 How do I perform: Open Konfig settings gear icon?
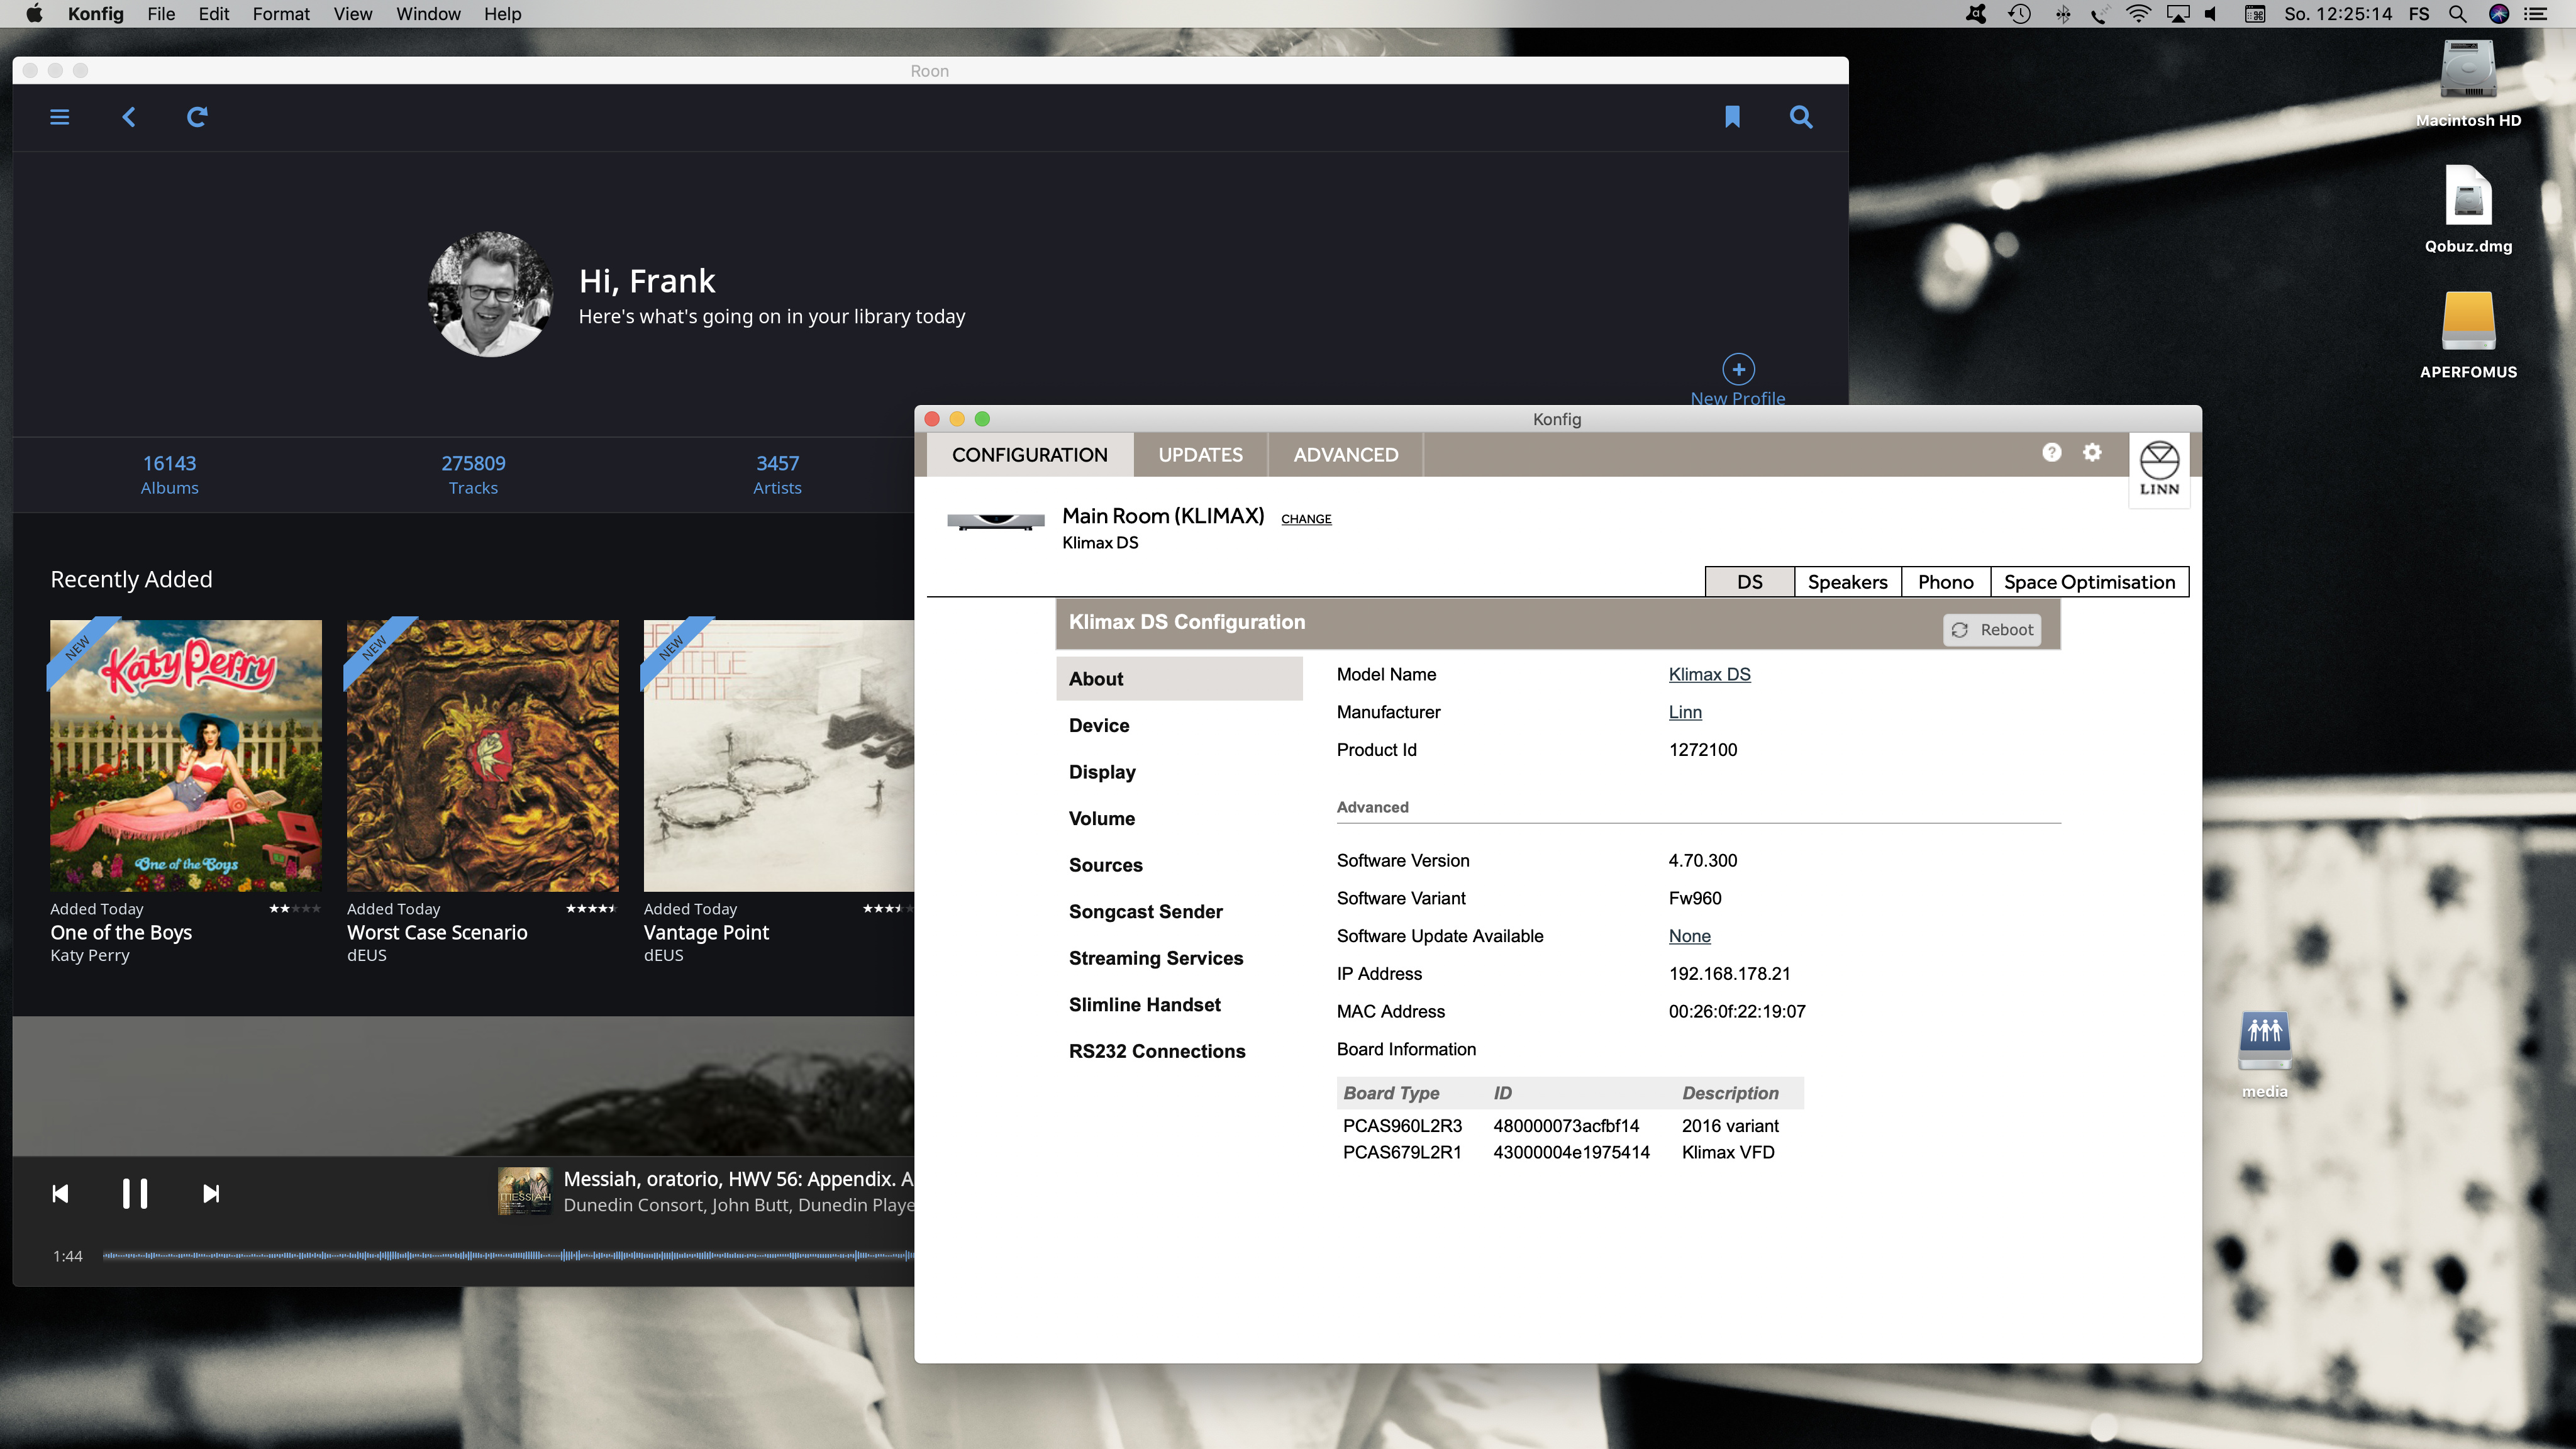[2091, 452]
